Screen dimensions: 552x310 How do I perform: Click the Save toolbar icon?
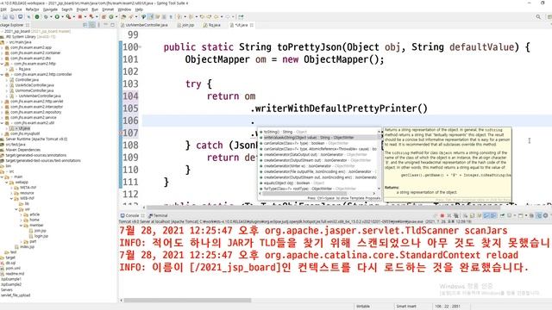[x=5, y=17]
